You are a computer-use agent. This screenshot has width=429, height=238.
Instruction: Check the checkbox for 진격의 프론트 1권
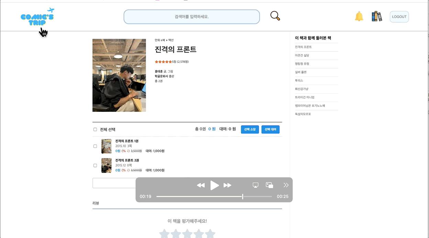click(x=95, y=146)
